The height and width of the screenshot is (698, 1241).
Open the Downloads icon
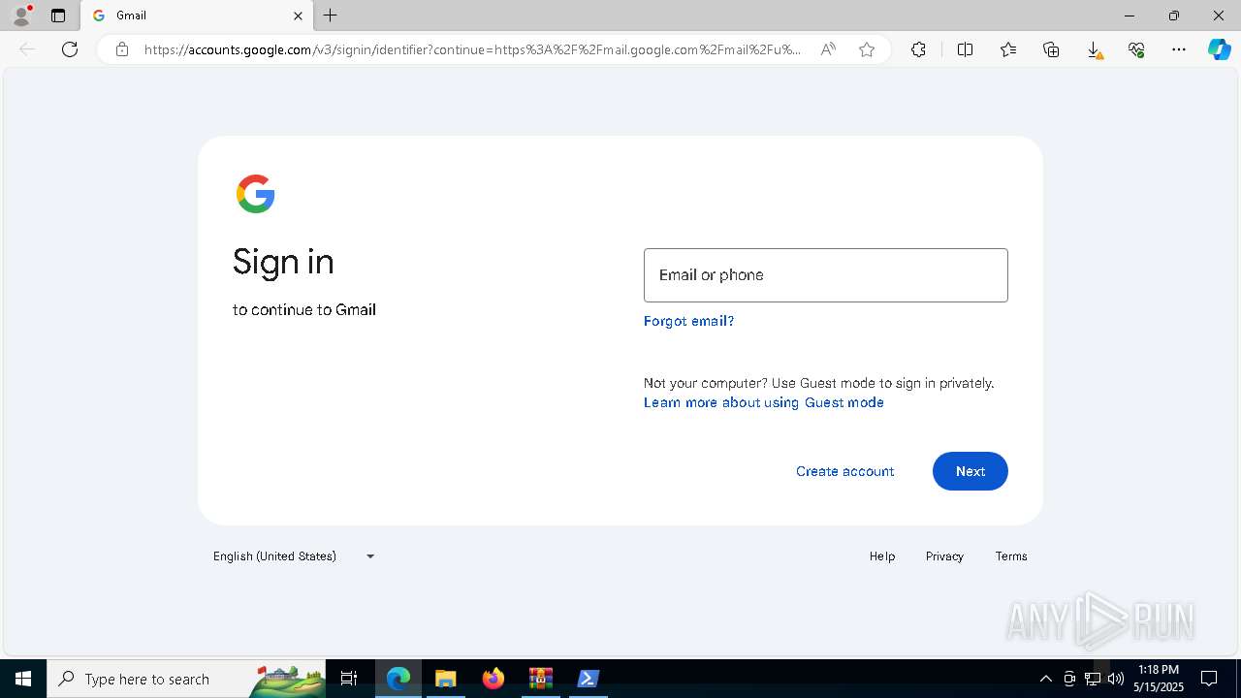coord(1094,49)
